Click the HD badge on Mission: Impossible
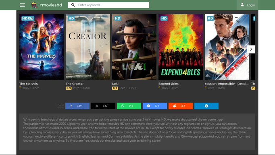Viewport: 275px width, 155px height. pos(210,19)
